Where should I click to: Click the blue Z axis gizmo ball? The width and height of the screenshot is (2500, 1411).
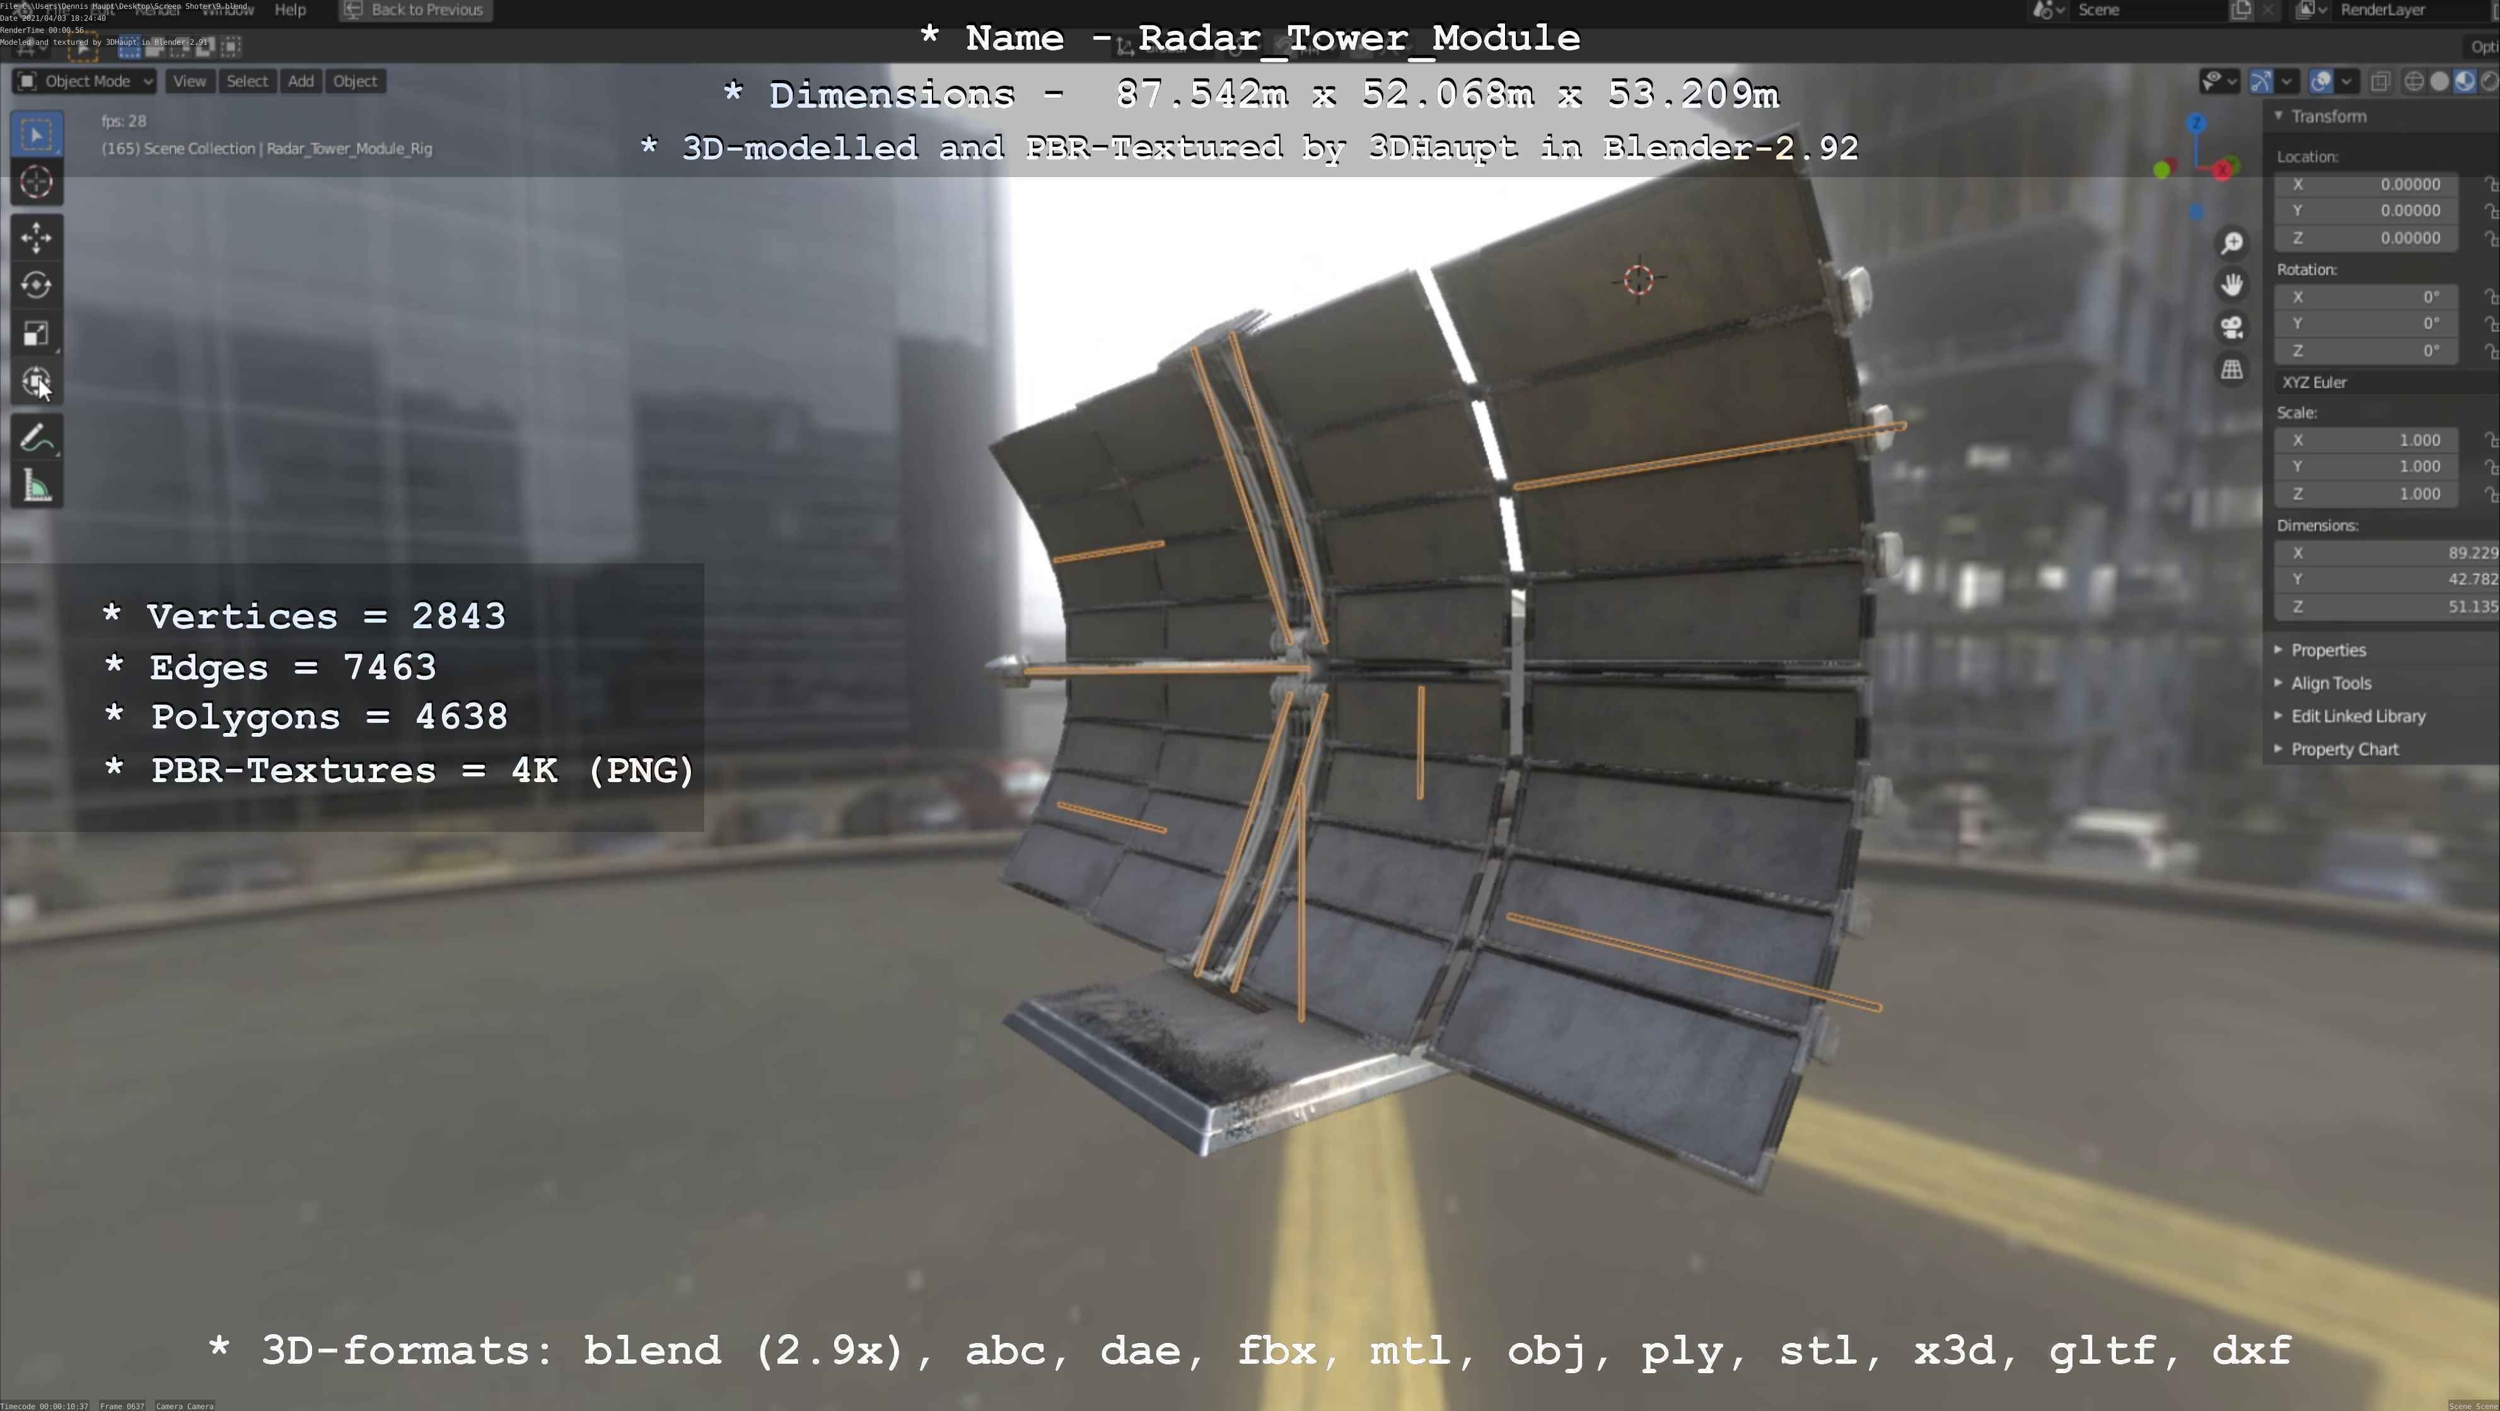(2196, 123)
